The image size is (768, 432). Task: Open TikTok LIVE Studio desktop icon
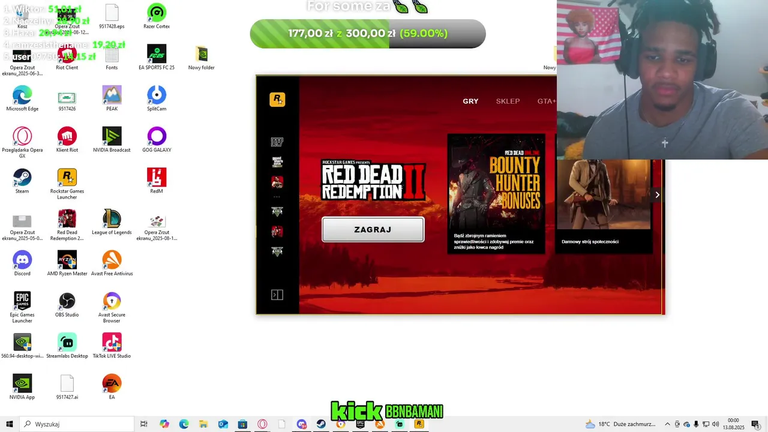tap(112, 346)
